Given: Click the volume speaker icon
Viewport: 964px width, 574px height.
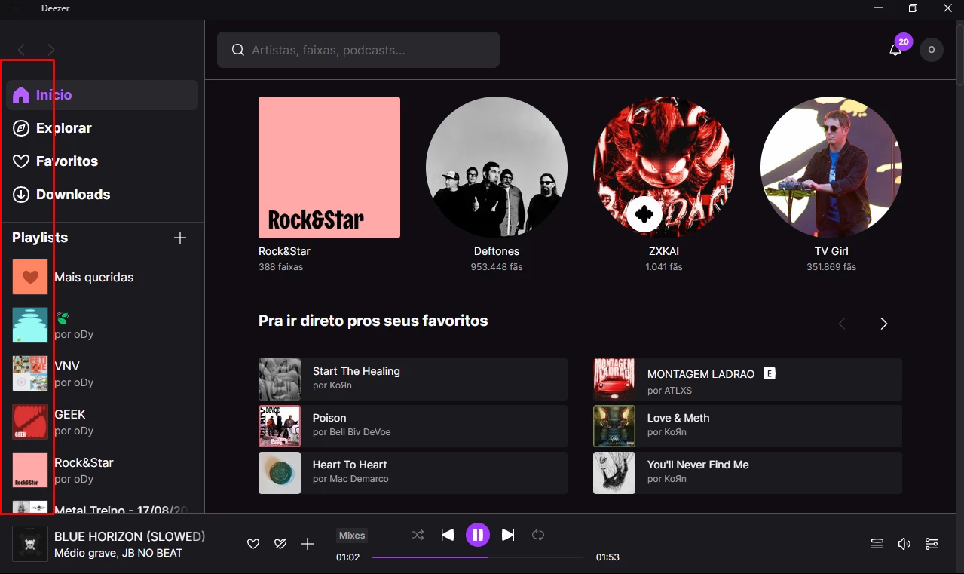Looking at the screenshot, I should [904, 544].
